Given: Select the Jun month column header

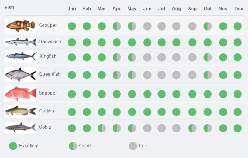Looking at the screenshot, I should coord(147,9).
